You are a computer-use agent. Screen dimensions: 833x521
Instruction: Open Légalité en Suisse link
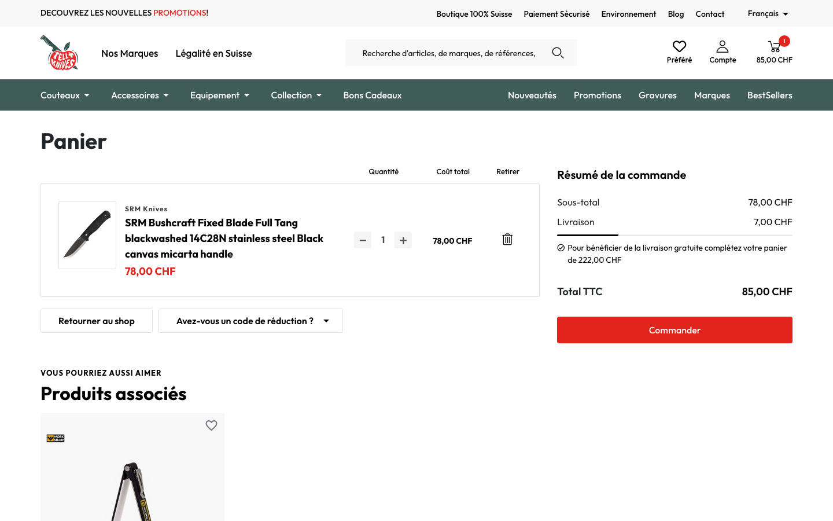[x=213, y=53]
